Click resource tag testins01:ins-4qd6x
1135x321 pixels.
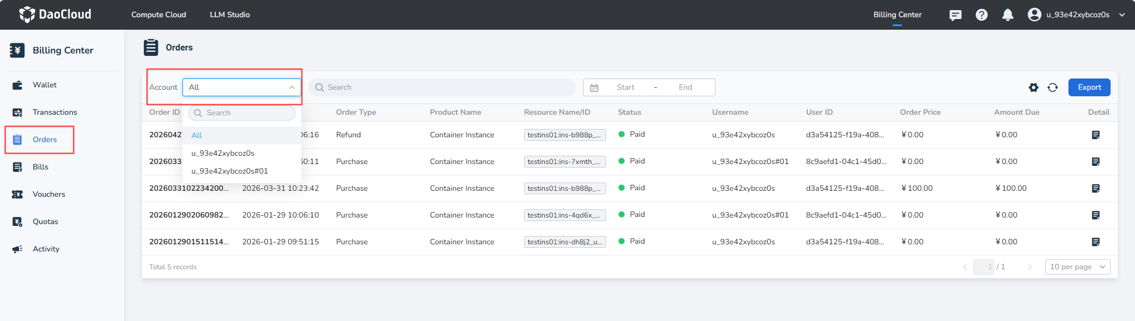pyautogui.click(x=565, y=215)
